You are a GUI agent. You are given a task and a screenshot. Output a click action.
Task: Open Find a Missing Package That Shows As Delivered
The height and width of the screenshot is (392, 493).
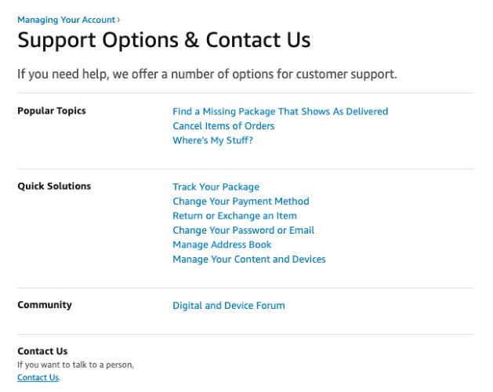280,111
